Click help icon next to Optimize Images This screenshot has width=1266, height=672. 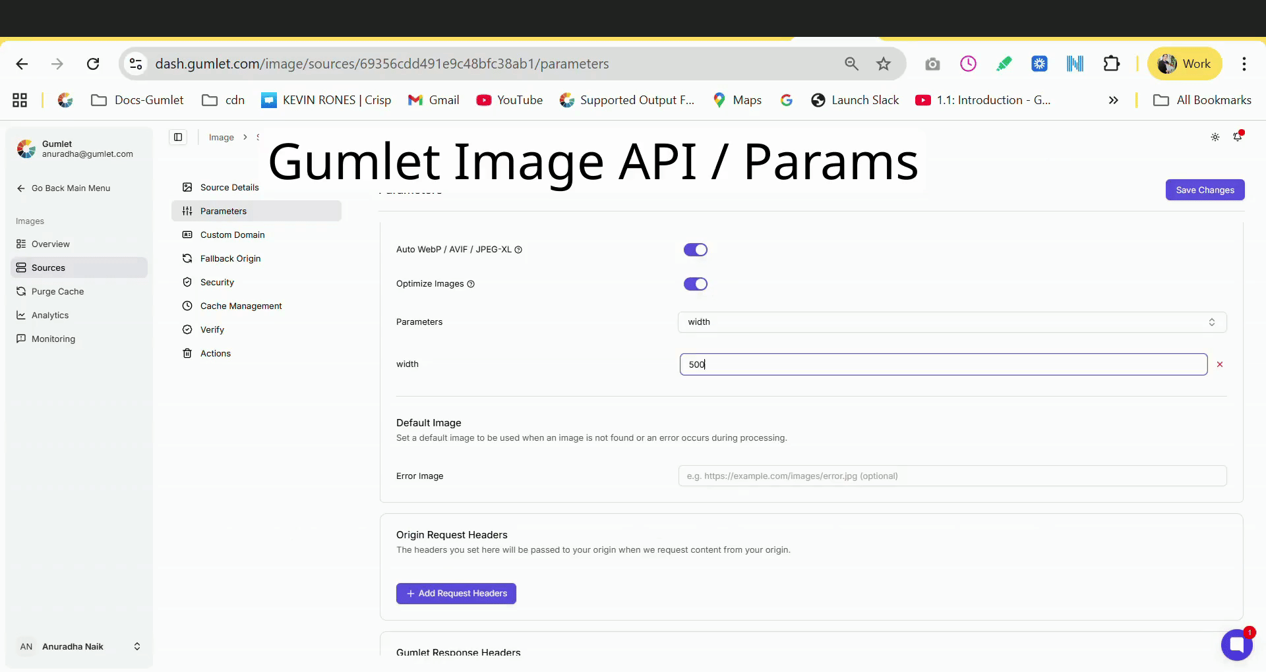[x=471, y=284]
